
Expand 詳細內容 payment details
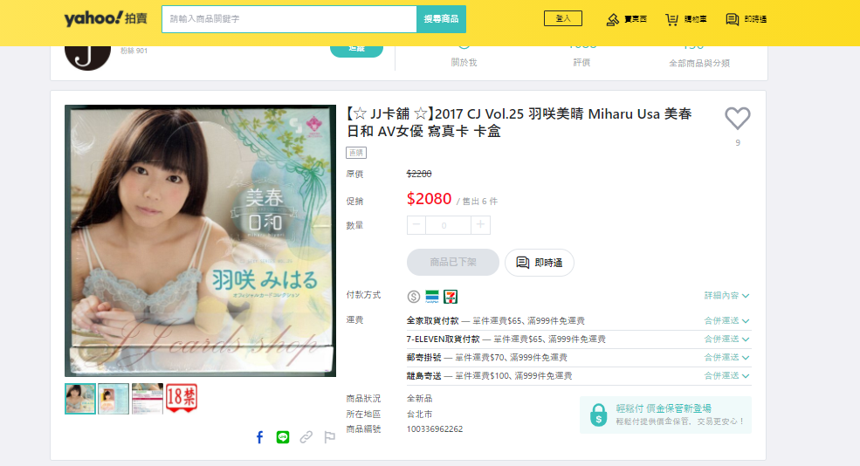click(x=726, y=296)
